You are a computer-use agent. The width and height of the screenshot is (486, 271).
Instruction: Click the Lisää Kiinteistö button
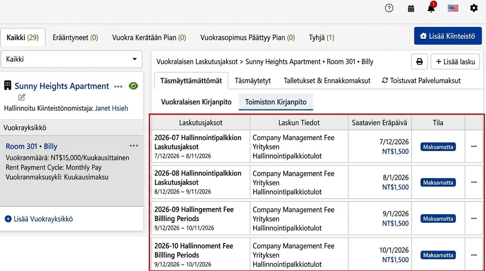pos(448,36)
